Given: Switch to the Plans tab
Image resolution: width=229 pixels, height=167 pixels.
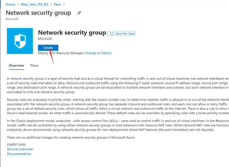Looking at the screenshot, I should click(x=34, y=65).
